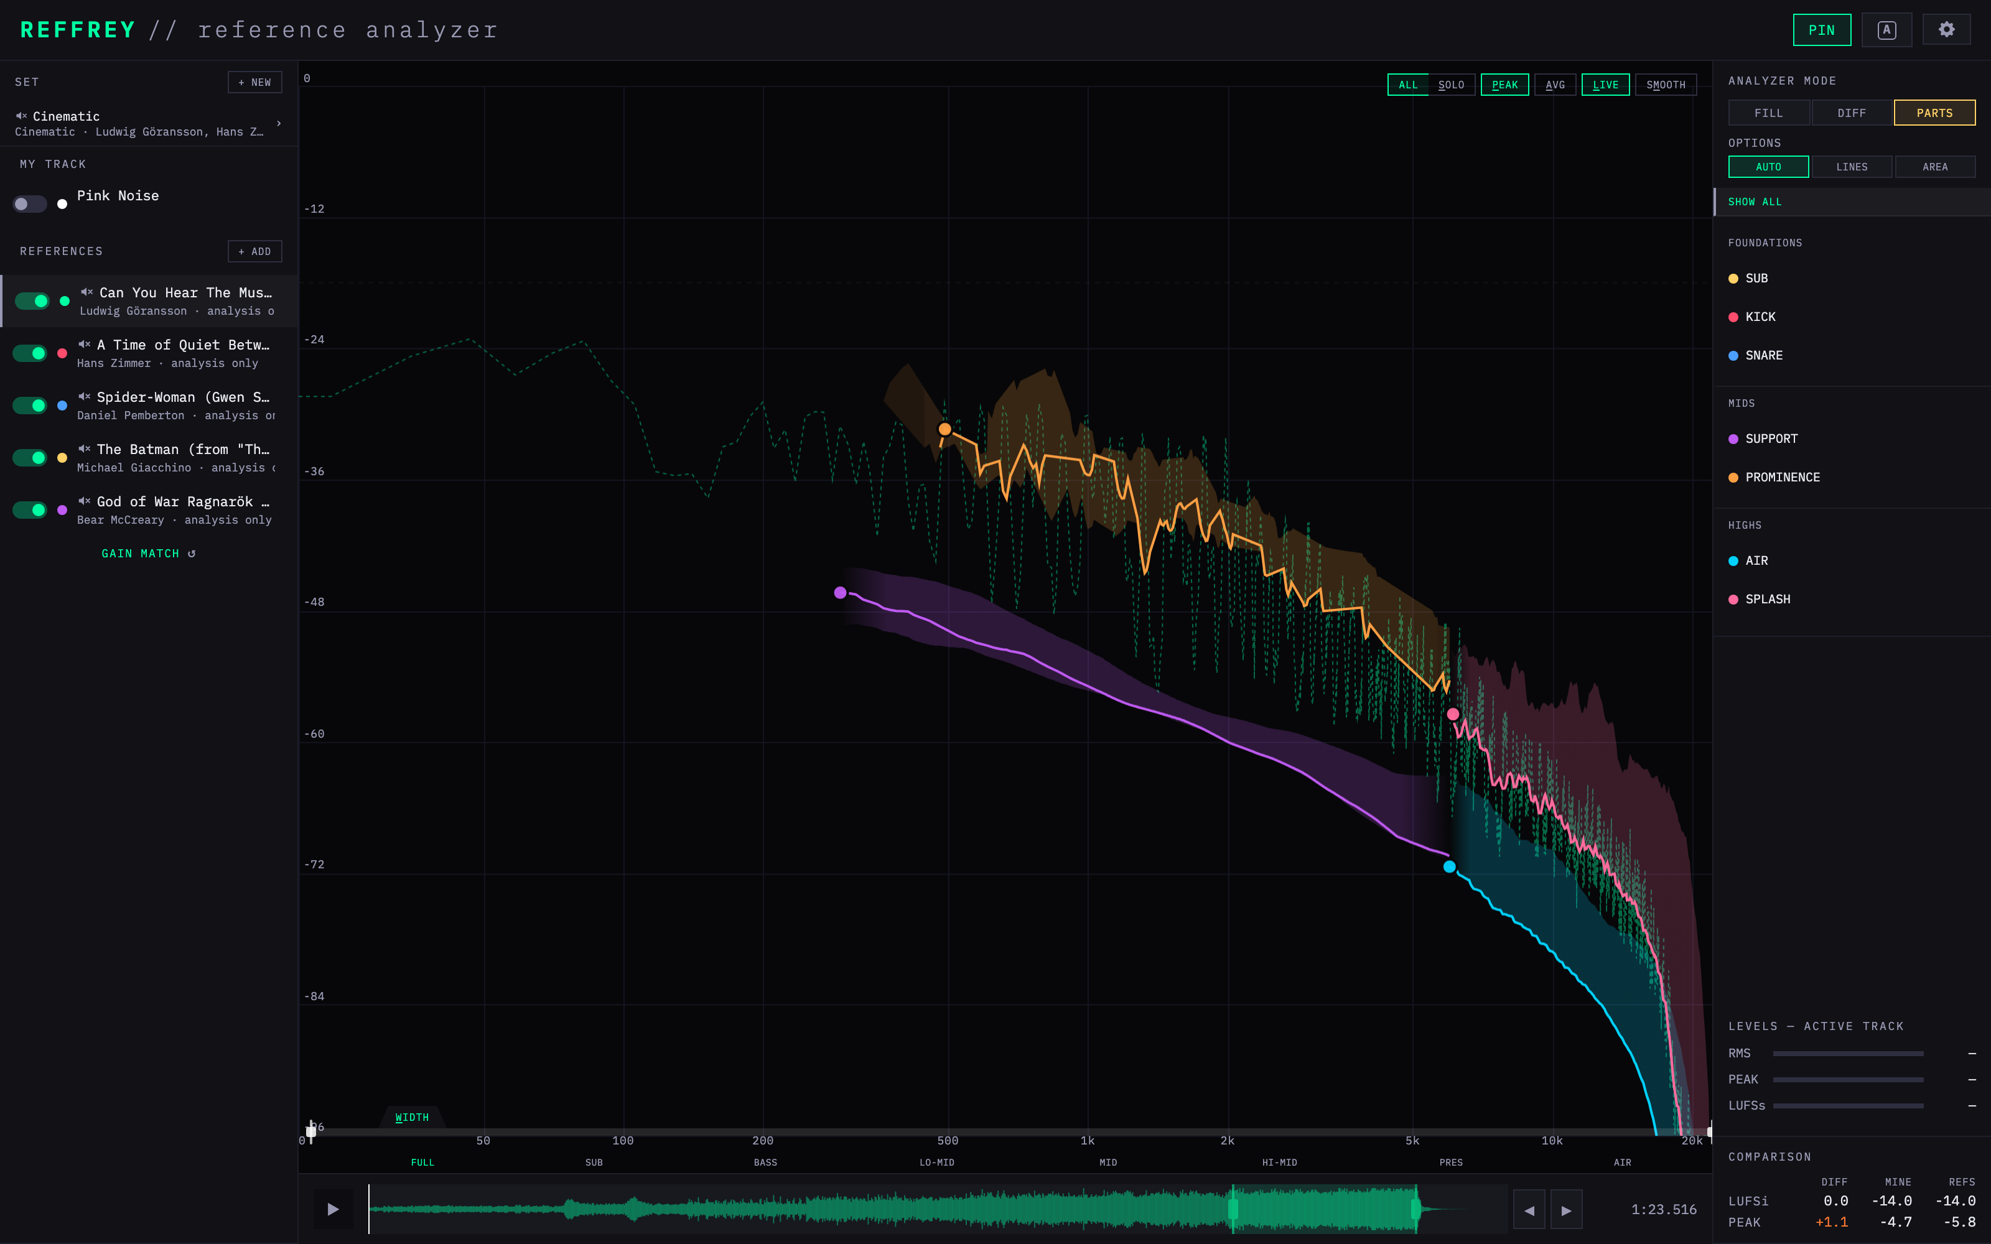Toggle off God of War Ragnarök reference

tap(30, 510)
